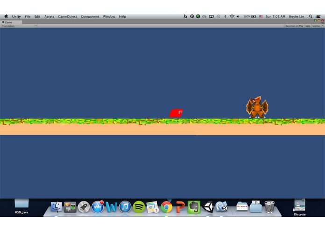Open Finder from the Dock
This screenshot has width=325, height=231.
tap(56, 207)
